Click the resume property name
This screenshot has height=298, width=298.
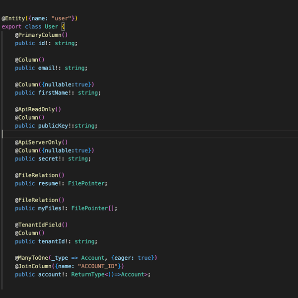tap(50, 184)
